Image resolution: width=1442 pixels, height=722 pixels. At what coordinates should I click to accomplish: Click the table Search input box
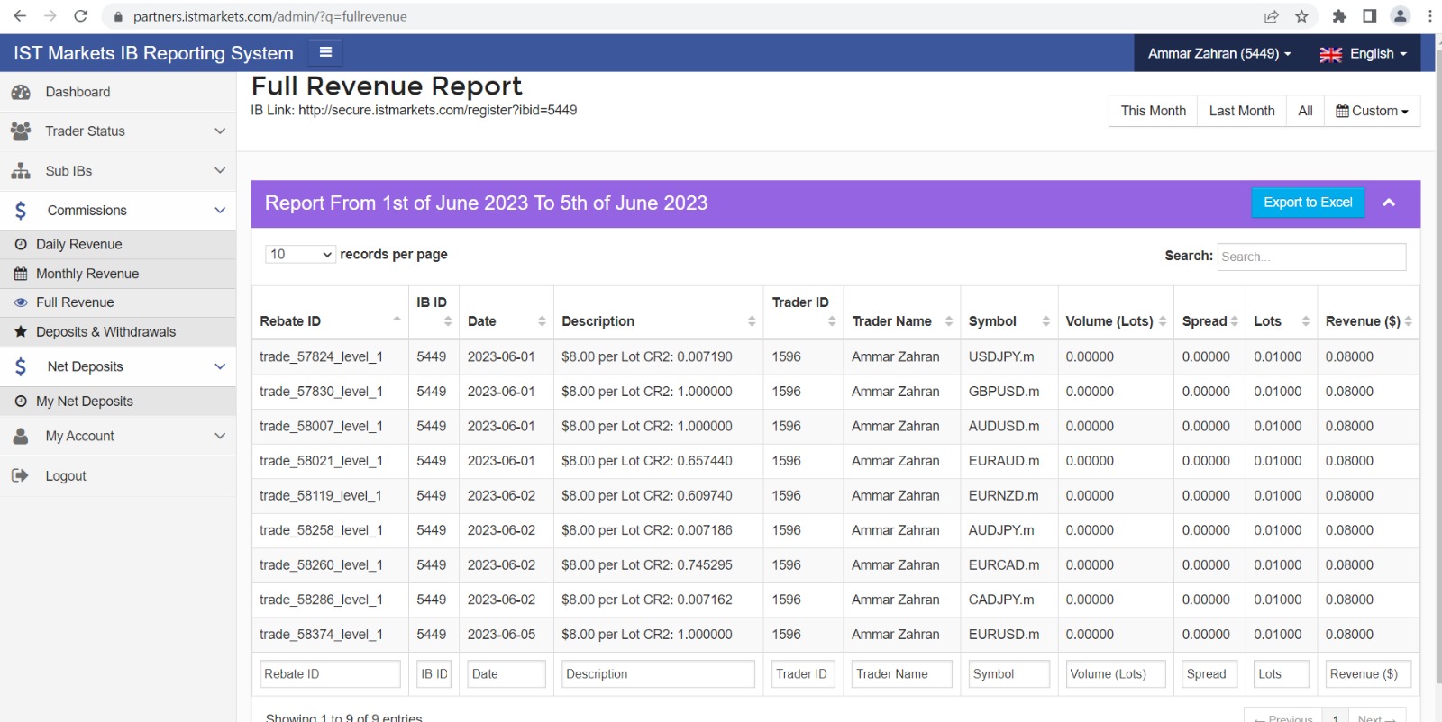1311,257
